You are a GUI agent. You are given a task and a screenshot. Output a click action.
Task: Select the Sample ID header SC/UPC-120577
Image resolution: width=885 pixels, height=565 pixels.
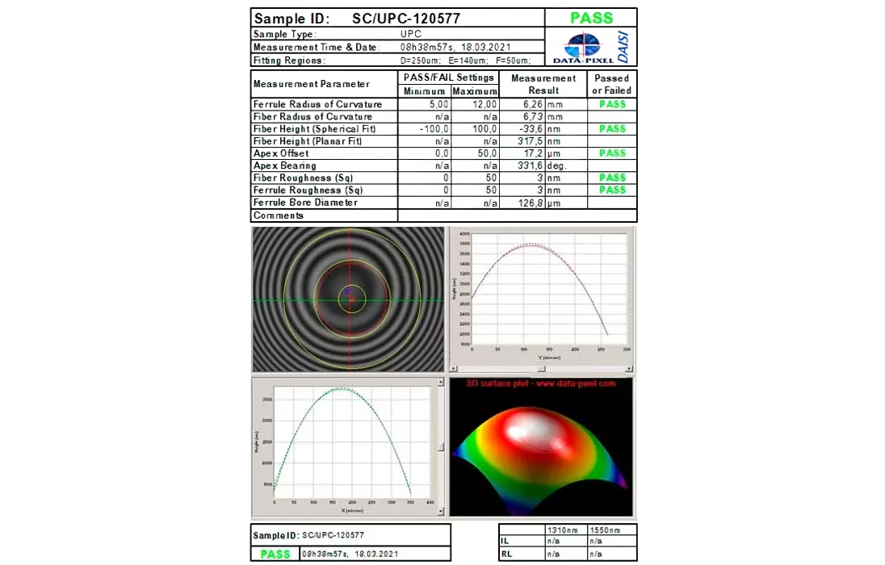tap(406, 19)
